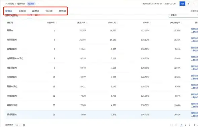Click the 背景布 拍照 keyword cell
198x127 pixels.
[x=12, y=105]
